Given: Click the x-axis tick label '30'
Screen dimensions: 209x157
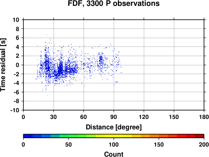Looking at the screenshot, I should click(54, 117).
